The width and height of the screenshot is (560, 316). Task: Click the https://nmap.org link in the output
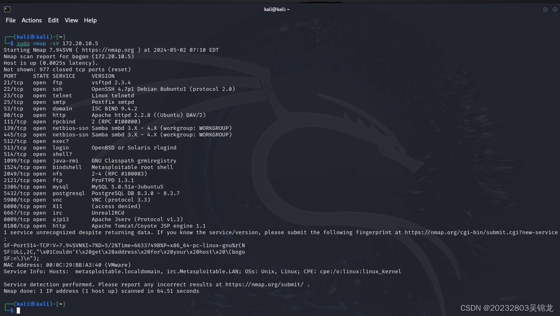(x=108, y=50)
